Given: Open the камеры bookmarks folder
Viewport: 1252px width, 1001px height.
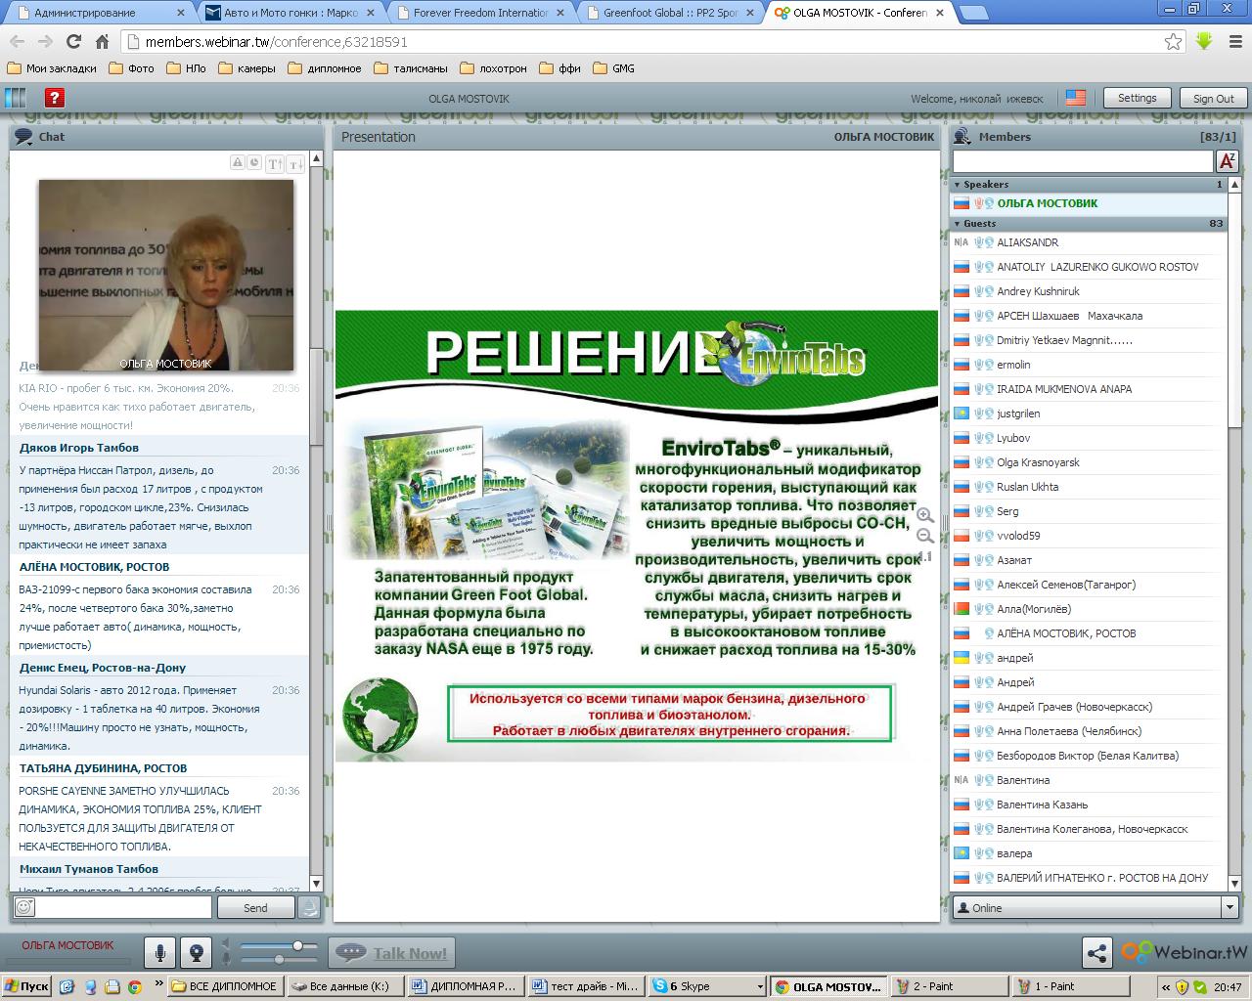Looking at the screenshot, I should click(x=246, y=68).
